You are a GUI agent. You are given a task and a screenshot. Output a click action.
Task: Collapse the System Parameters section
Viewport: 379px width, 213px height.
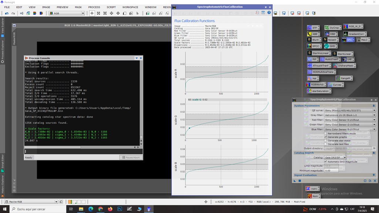tap(374, 105)
